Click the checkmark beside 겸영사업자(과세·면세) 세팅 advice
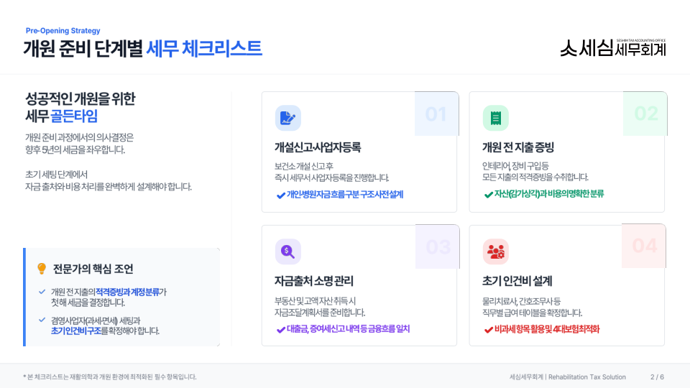 (x=42, y=320)
